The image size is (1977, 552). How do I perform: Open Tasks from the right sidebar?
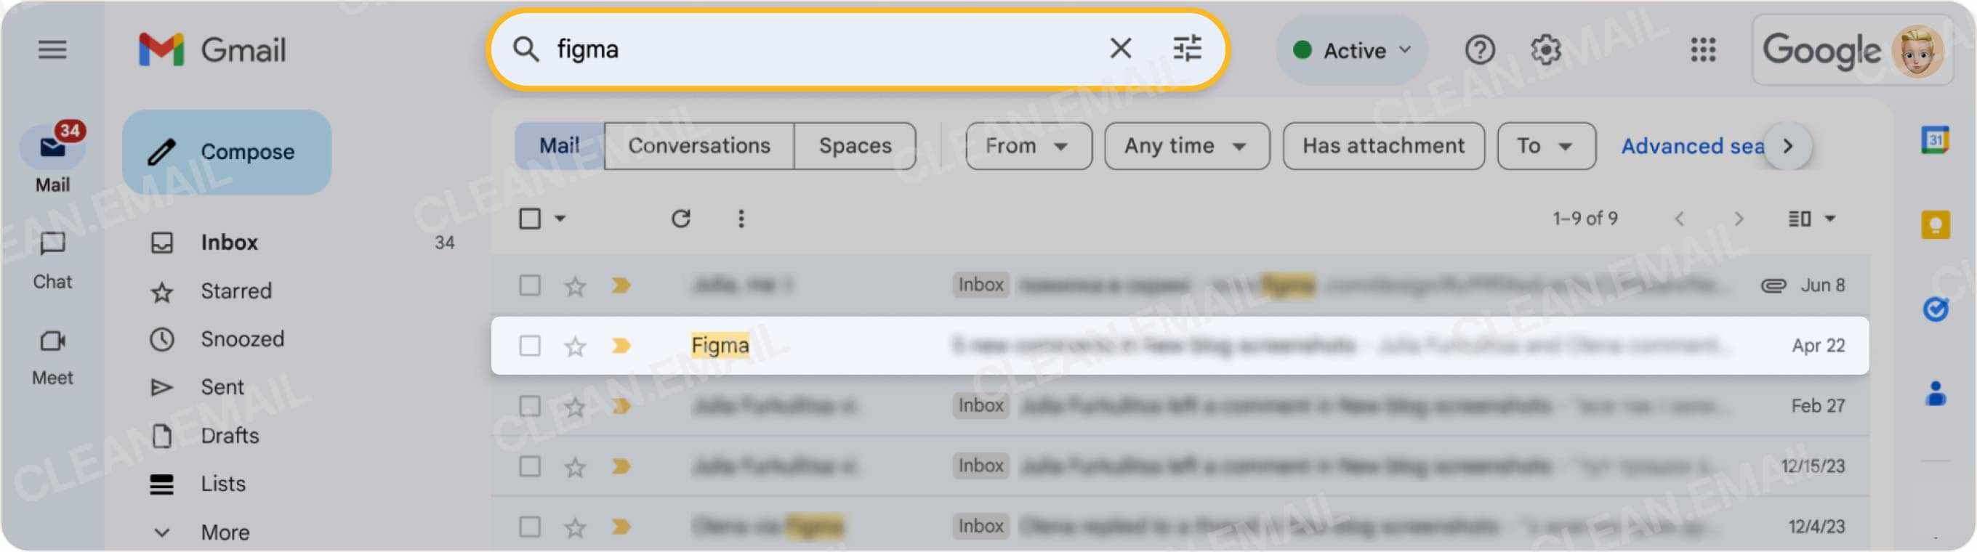pyautogui.click(x=1935, y=309)
